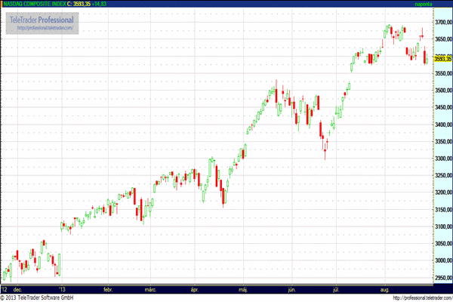Select the "febr." label on the time axis
Image resolution: width=453 pixels, height=302 pixels.
108,288
